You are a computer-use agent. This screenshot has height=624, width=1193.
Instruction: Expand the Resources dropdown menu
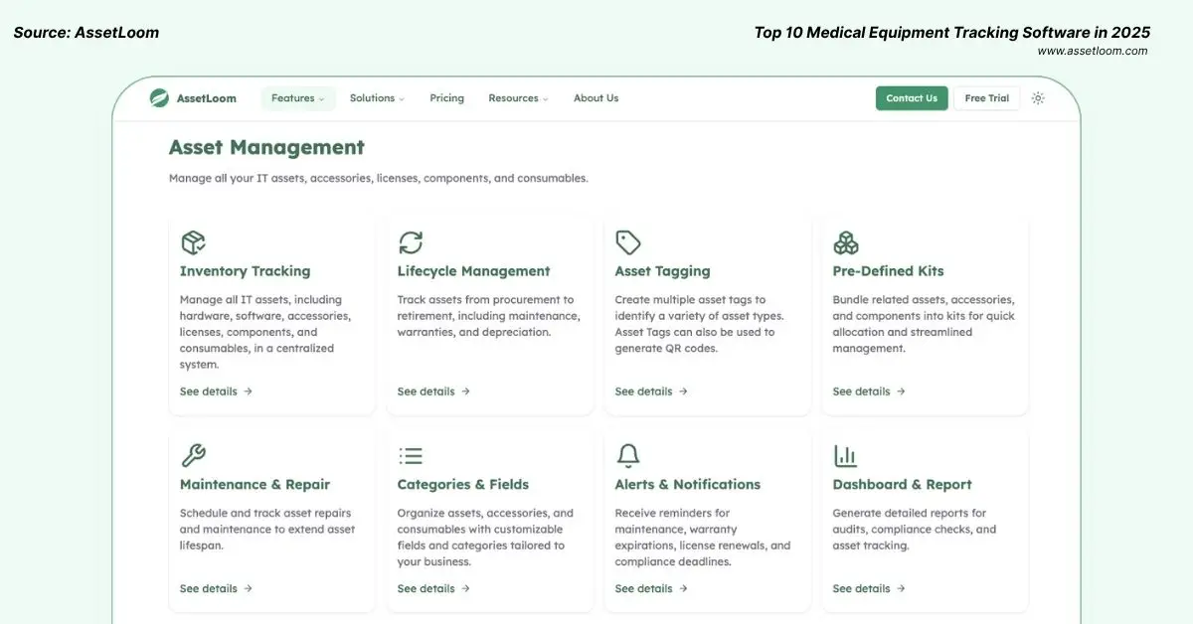click(518, 98)
